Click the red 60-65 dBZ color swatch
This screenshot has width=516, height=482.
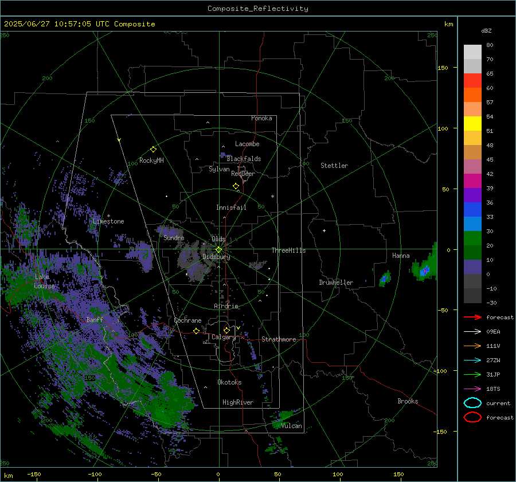click(472, 81)
